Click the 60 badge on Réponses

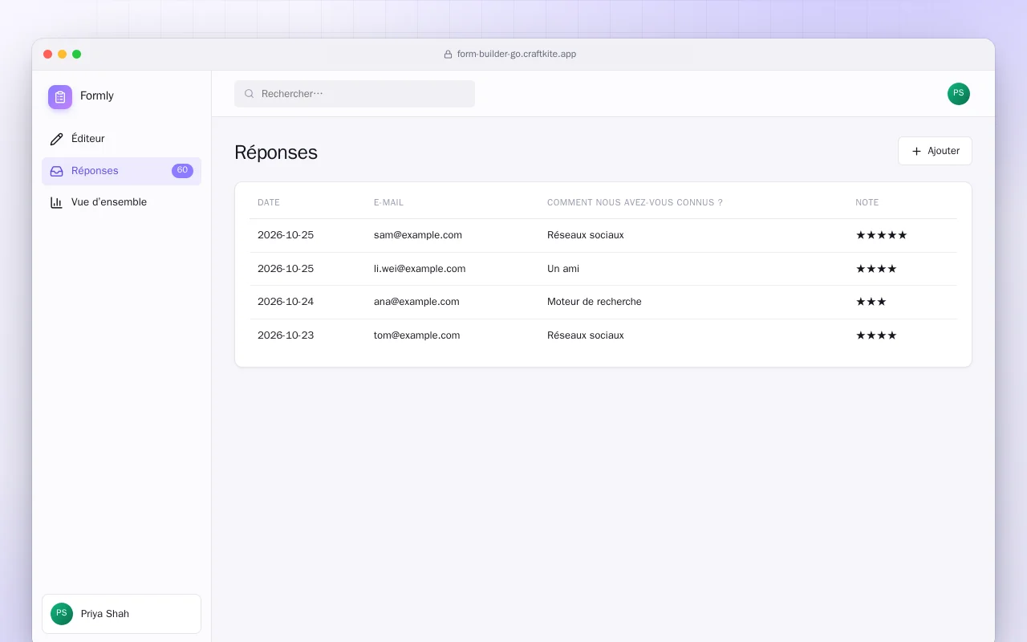coord(182,170)
